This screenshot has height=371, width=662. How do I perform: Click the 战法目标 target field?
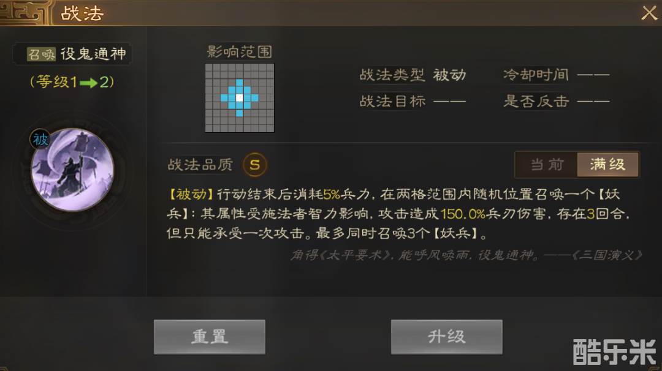coord(413,101)
